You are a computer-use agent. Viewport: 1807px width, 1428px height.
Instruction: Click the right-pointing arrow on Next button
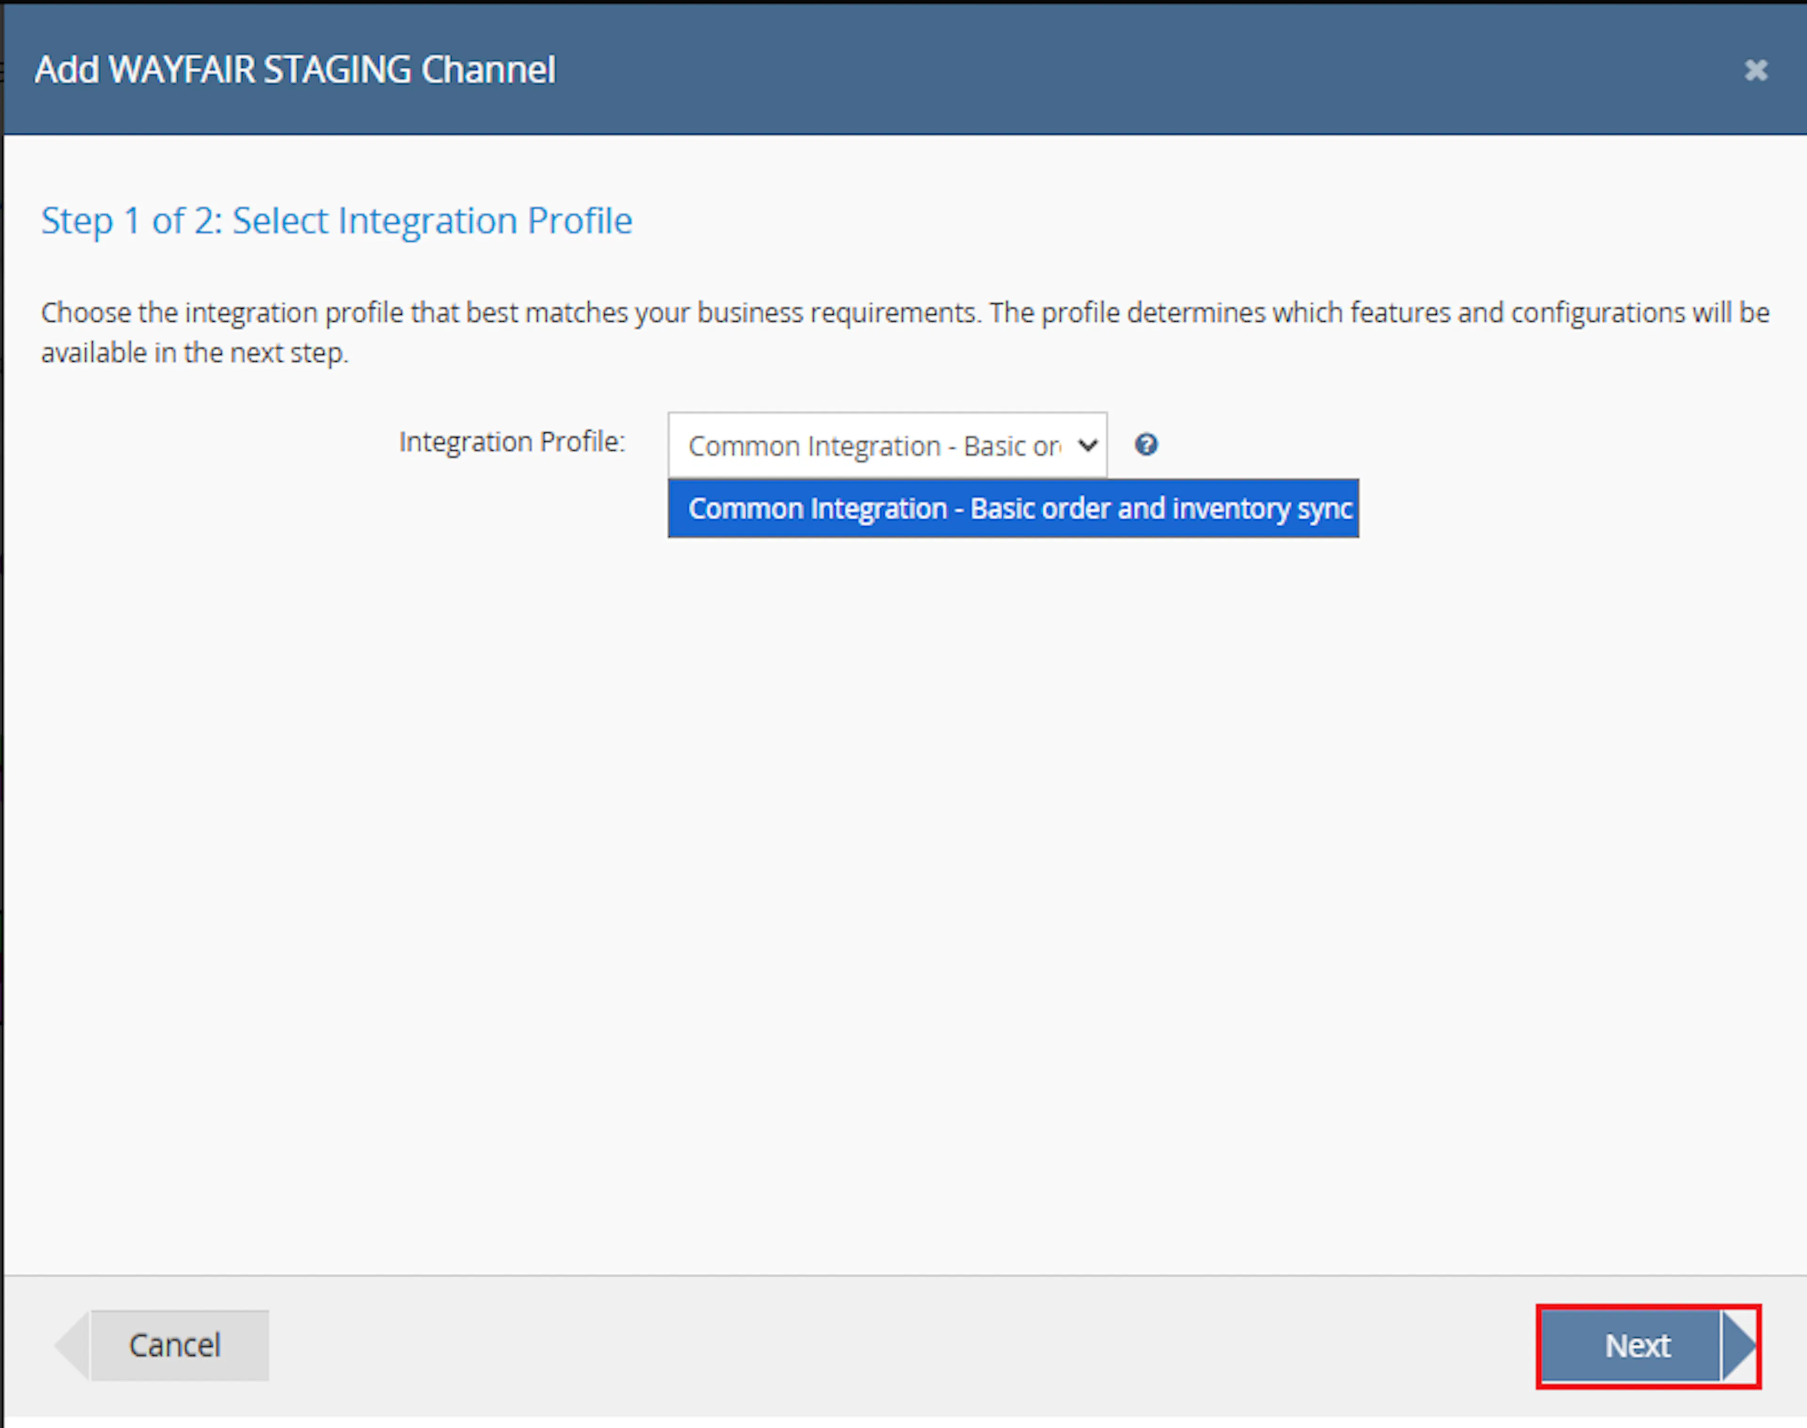pyautogui.click(x=1739, y=1346)
